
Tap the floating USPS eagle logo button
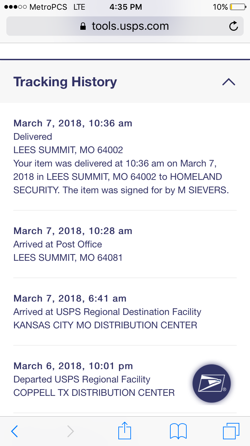pos(212,383)
